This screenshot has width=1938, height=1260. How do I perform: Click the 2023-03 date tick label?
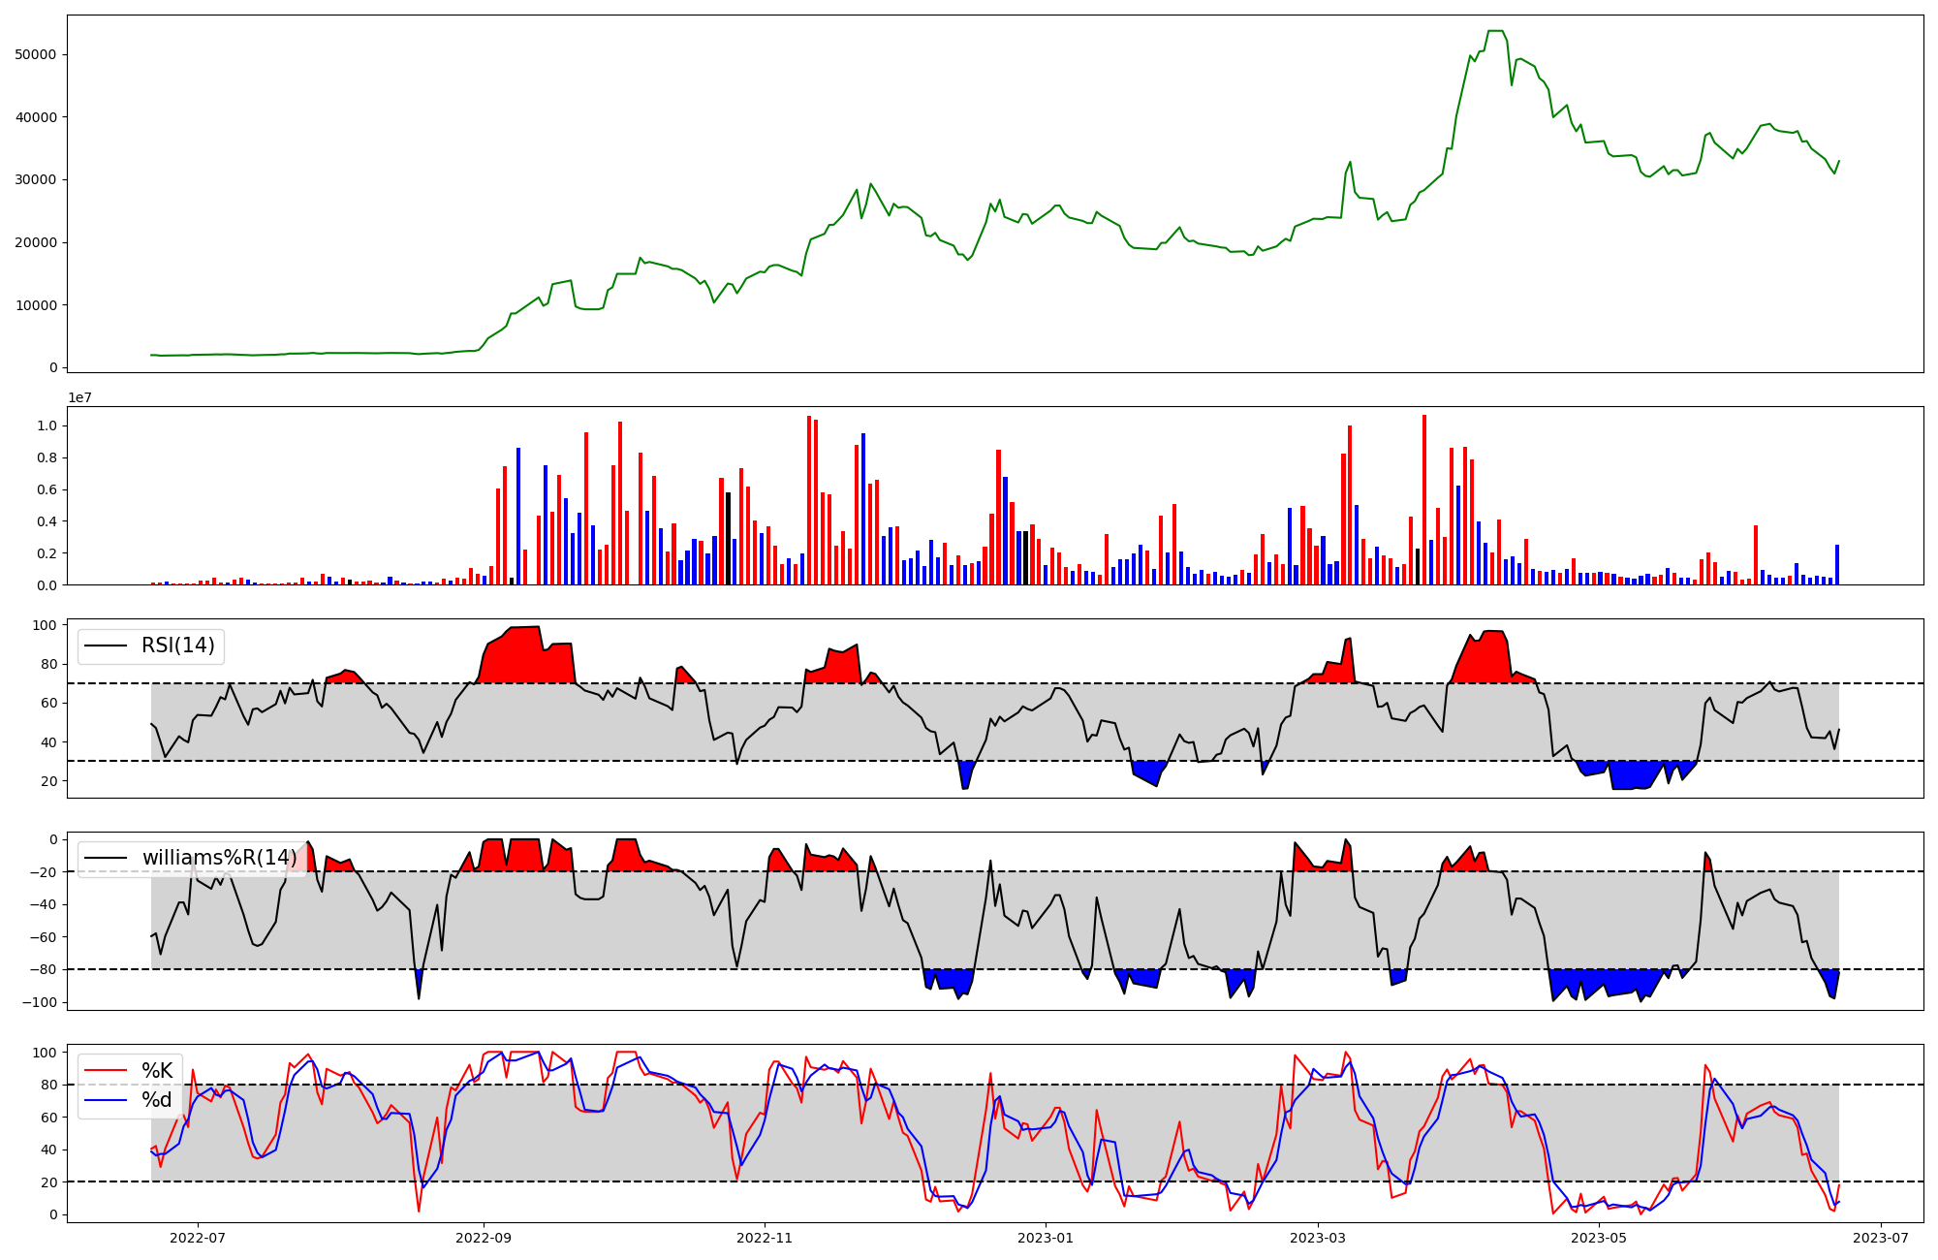coord(1318,1238)
